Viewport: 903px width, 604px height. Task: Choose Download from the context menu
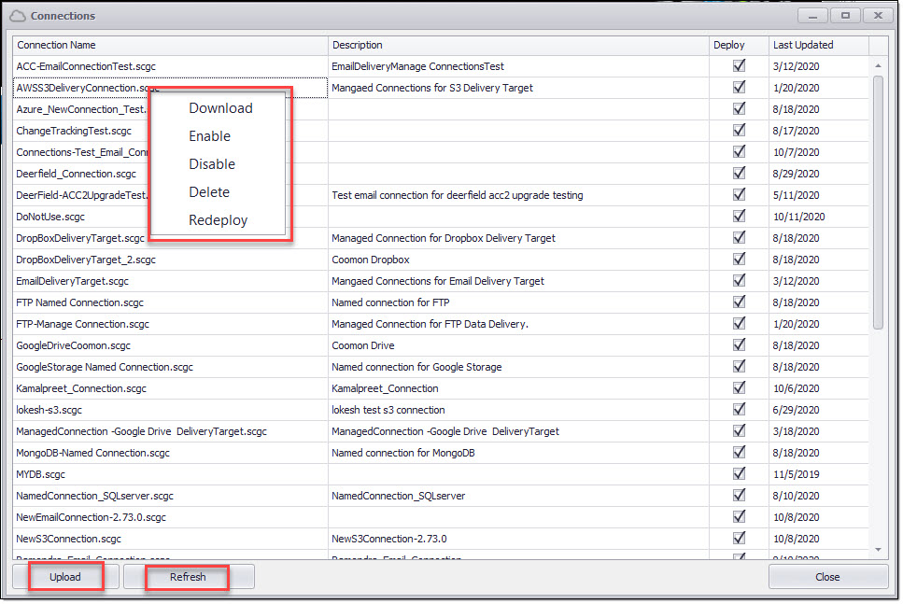coord(220,108)
